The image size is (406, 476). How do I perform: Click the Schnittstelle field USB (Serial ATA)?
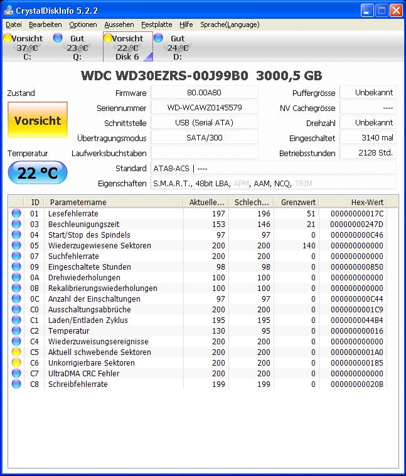point(205,123)
